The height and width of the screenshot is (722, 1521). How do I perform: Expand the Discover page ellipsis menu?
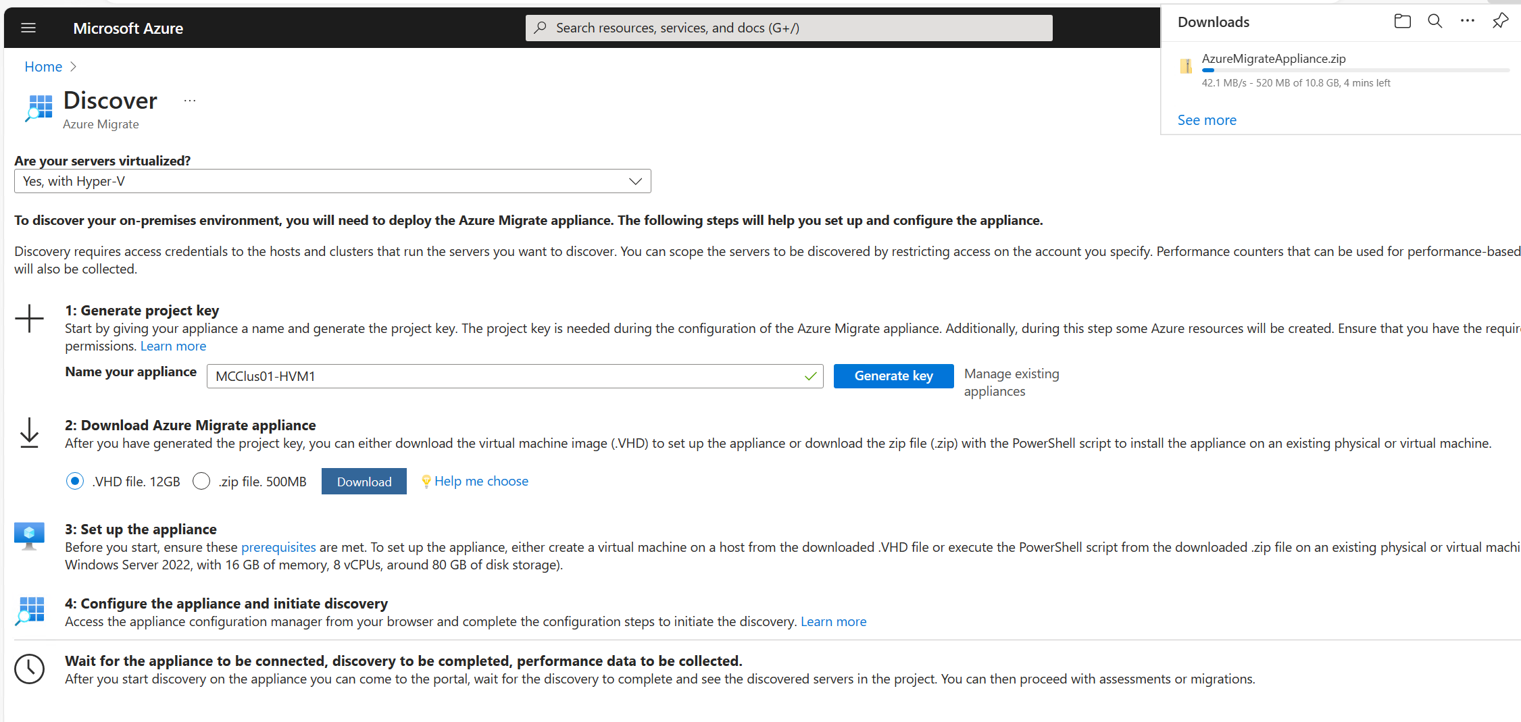coord(189,99)
